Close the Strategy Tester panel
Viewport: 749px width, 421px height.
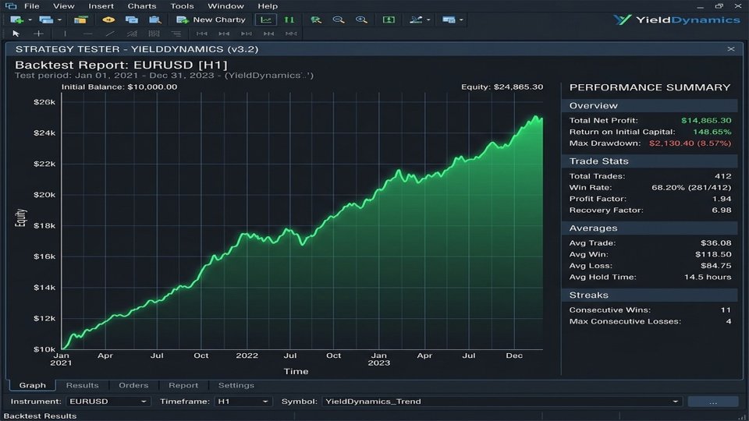pyautogui.click(x=731, y=49)
